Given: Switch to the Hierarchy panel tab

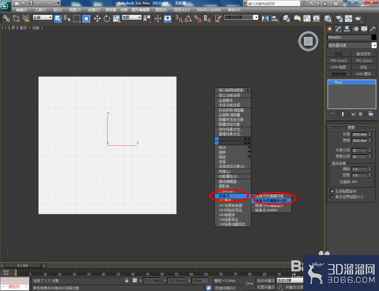Looking at the screenshot, I should [x=347, y=29].
